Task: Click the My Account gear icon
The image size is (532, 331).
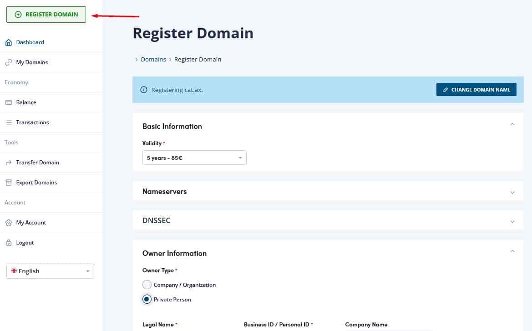Action: click(x=8, y=223)
